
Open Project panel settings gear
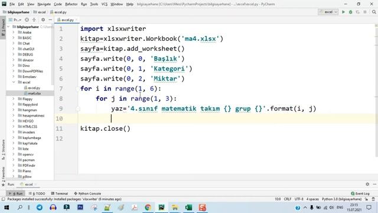(43, 20)
